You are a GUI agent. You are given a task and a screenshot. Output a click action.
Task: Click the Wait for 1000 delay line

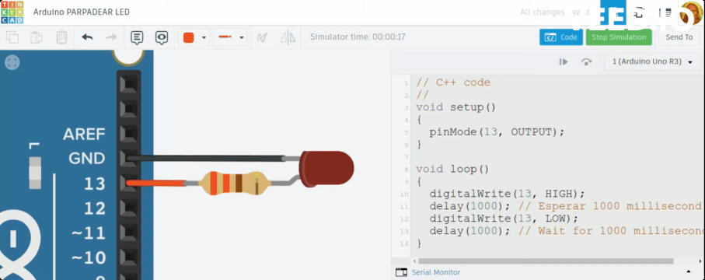coord(566,231)
